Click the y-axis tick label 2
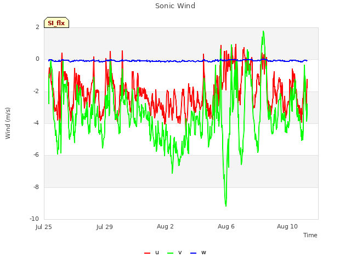351x263 pixels. point(37,27)
